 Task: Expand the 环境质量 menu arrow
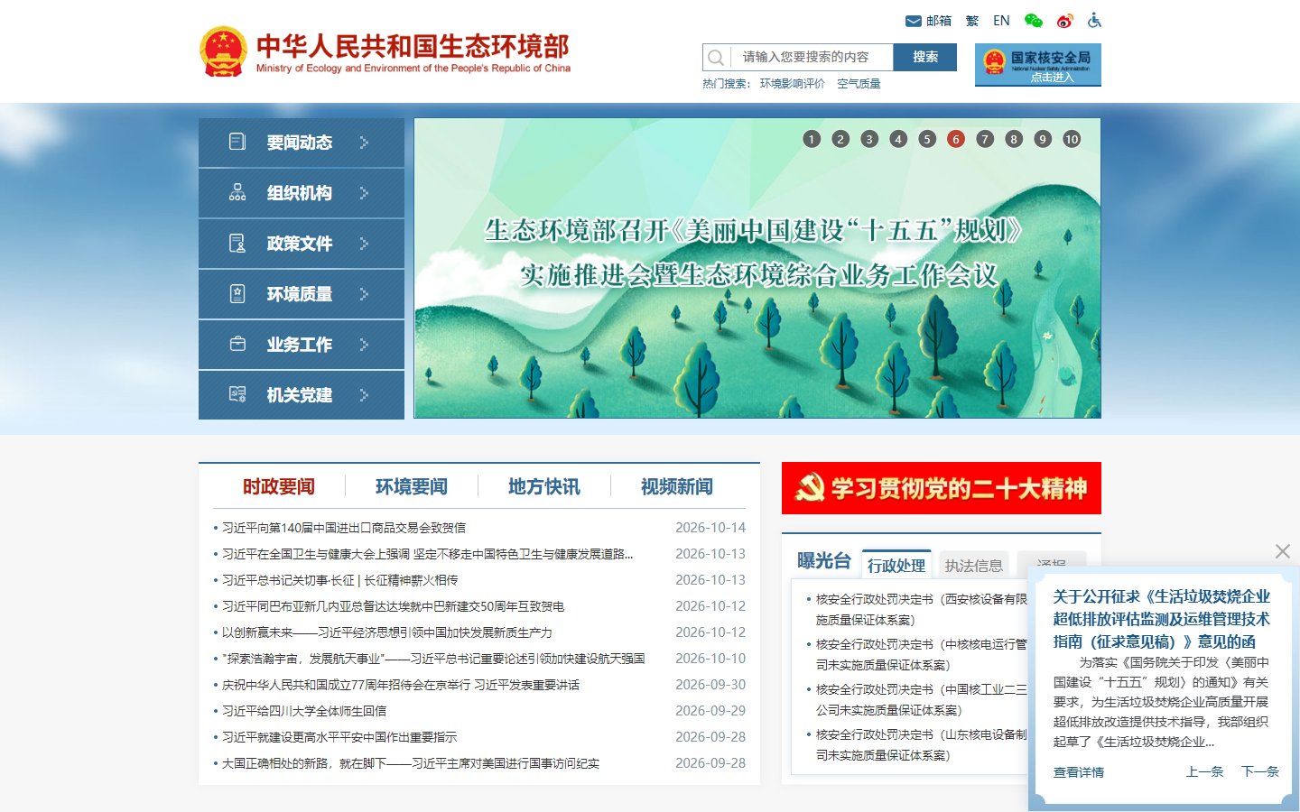[364, 293]
